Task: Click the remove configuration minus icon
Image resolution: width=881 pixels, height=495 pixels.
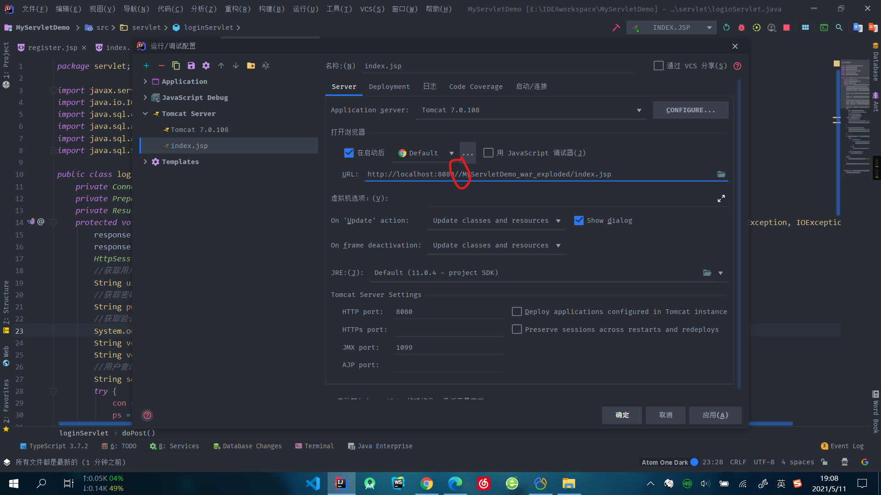Action: [161, 66]
